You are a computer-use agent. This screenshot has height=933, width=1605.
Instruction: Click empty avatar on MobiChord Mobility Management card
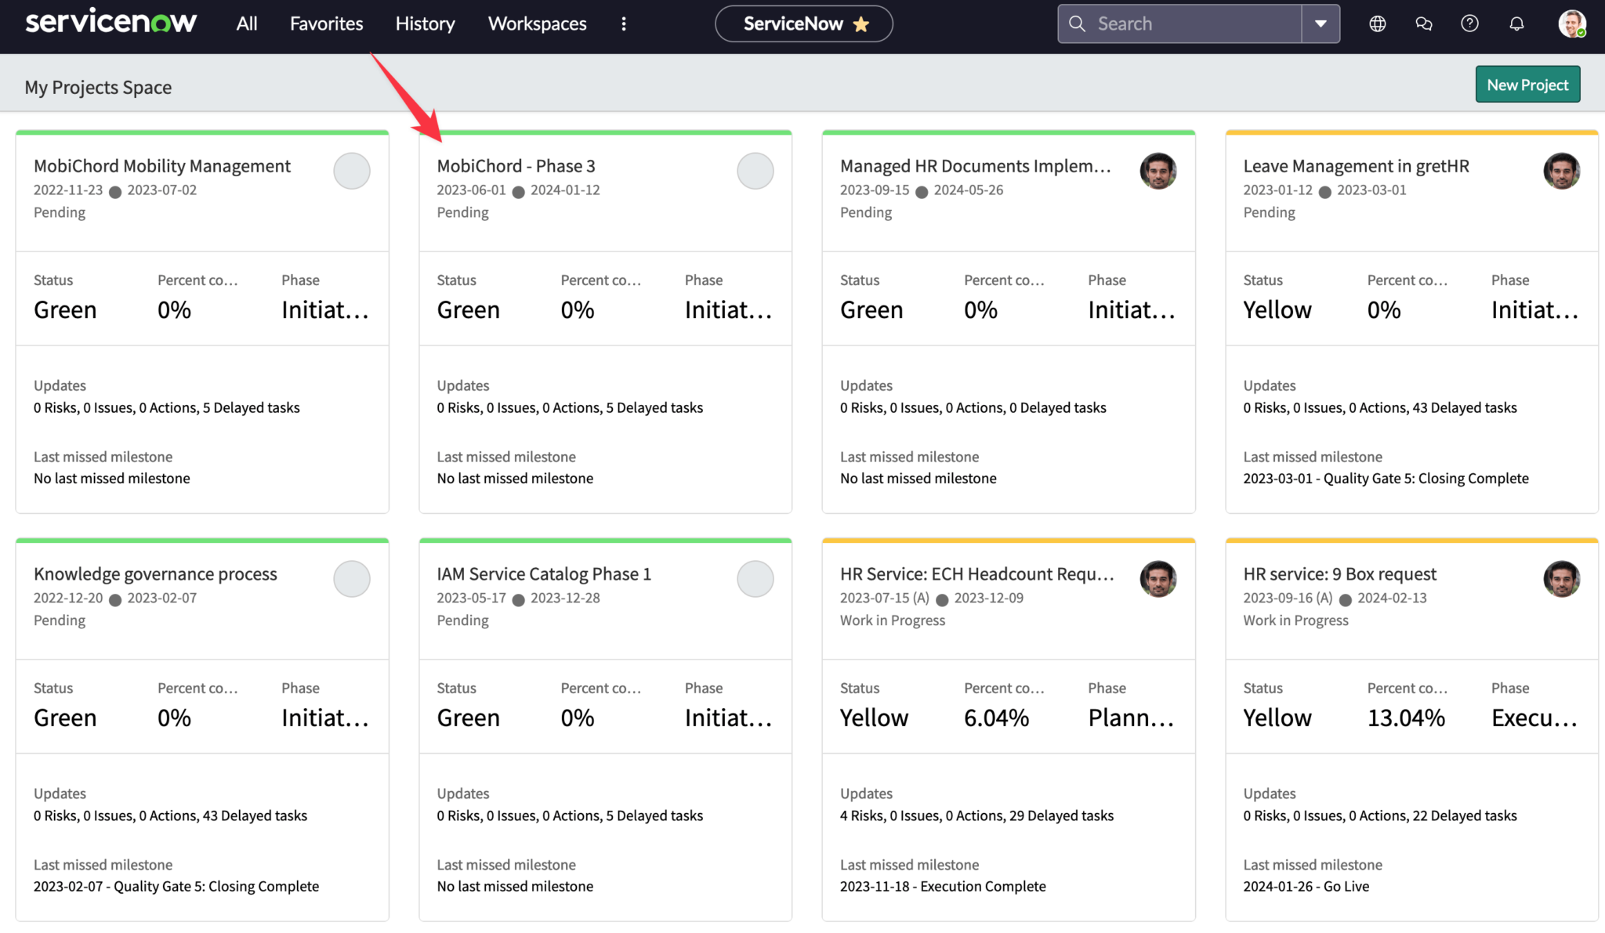[352, 171]
